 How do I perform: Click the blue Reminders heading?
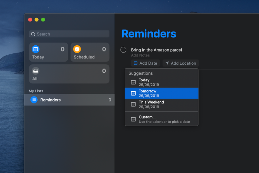[x=149, y=34]
